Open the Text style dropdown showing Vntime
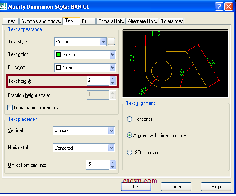Image resolution: width=236 pixels, height=196 pixels. coord(80,42)
